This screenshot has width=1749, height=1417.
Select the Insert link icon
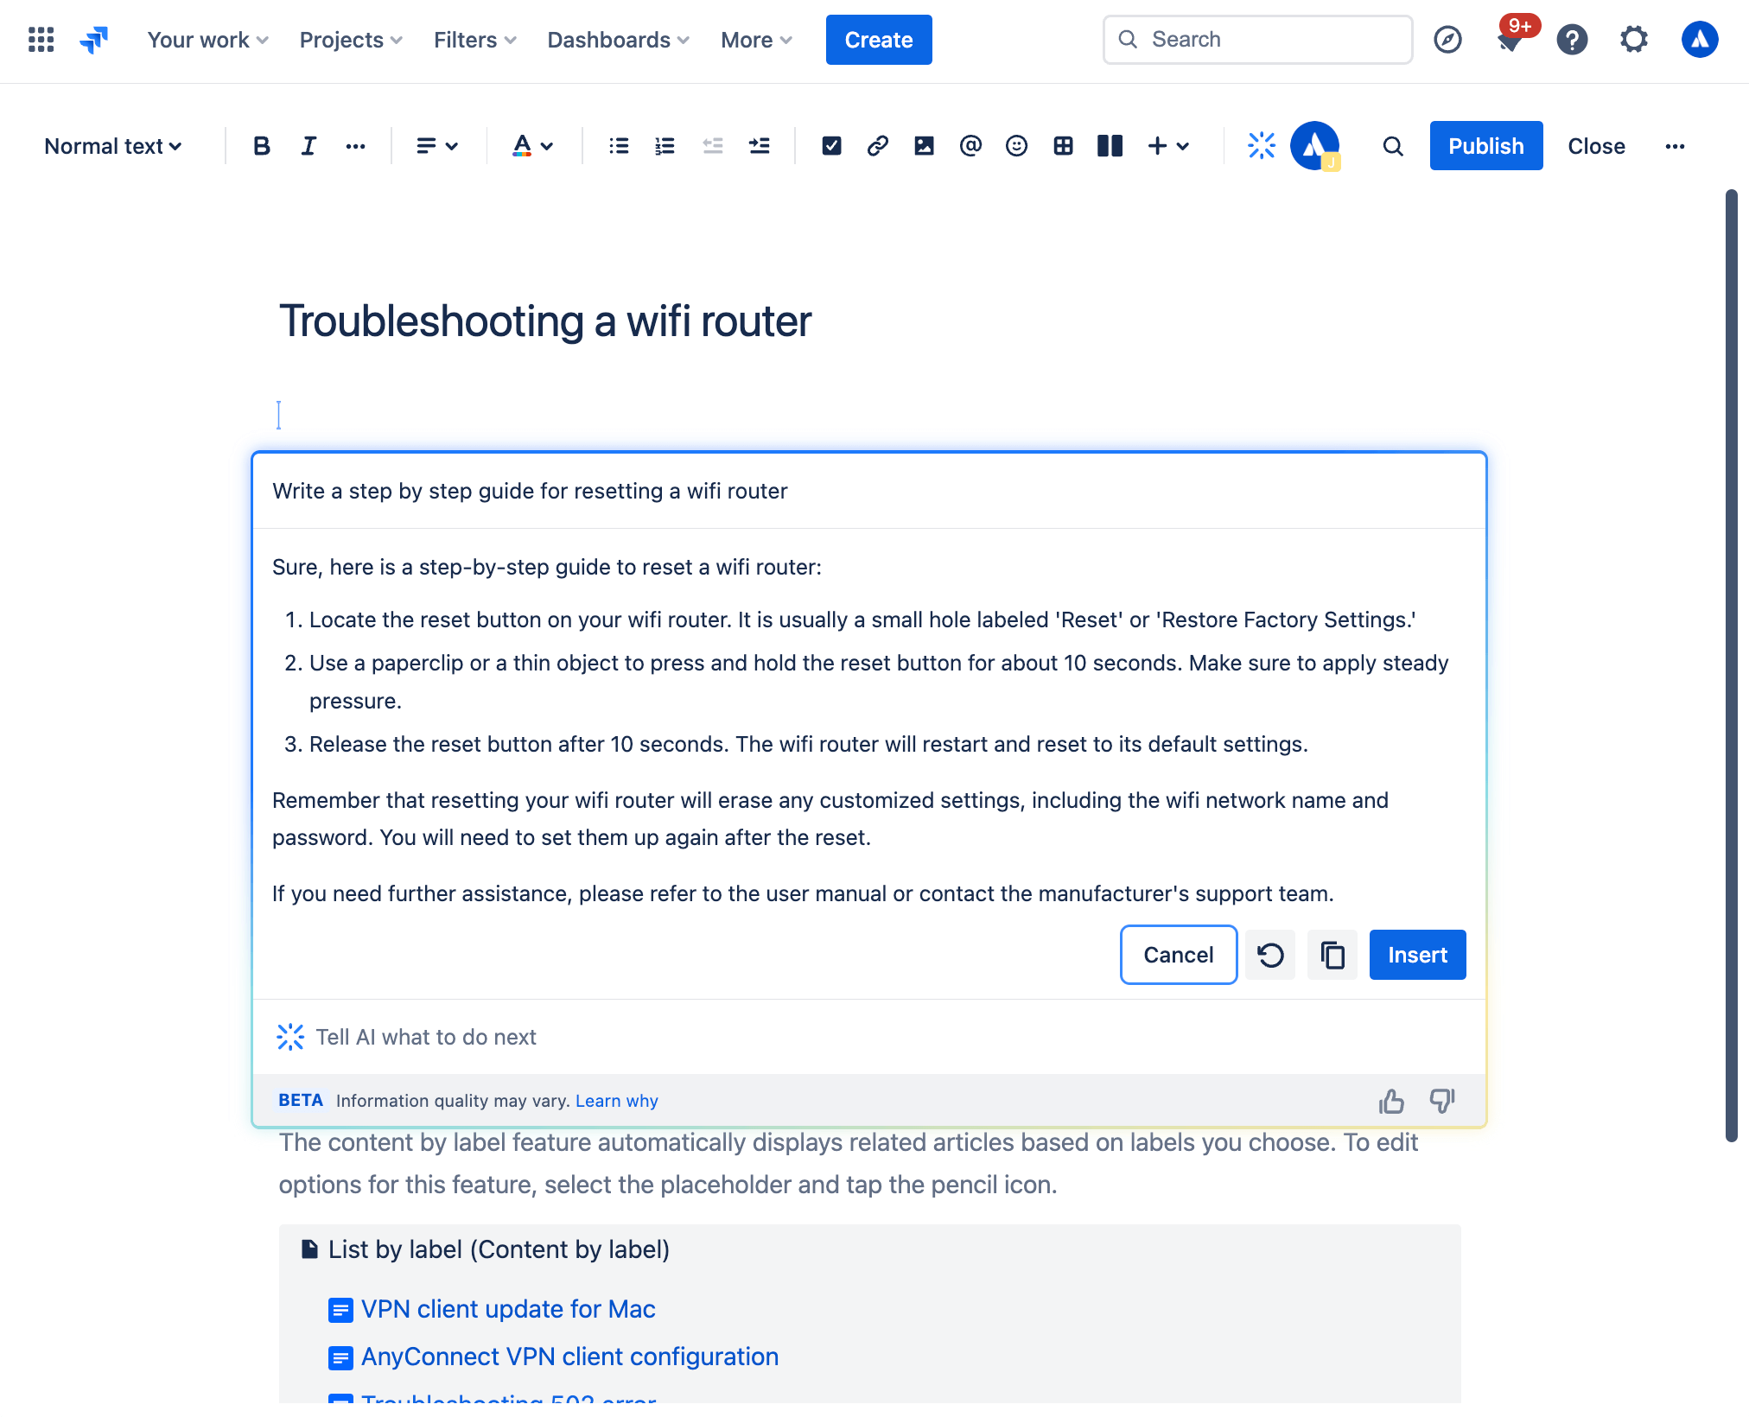877,144
